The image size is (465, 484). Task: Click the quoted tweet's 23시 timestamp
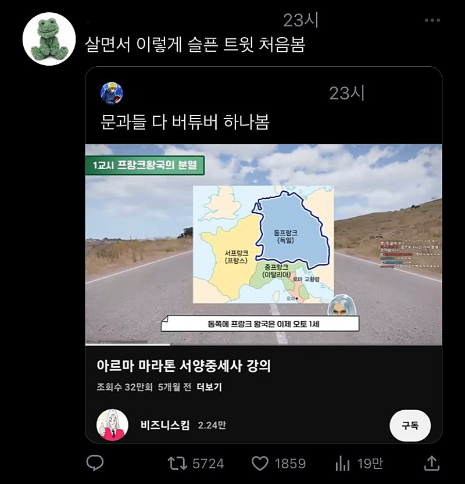pos(347,93)
